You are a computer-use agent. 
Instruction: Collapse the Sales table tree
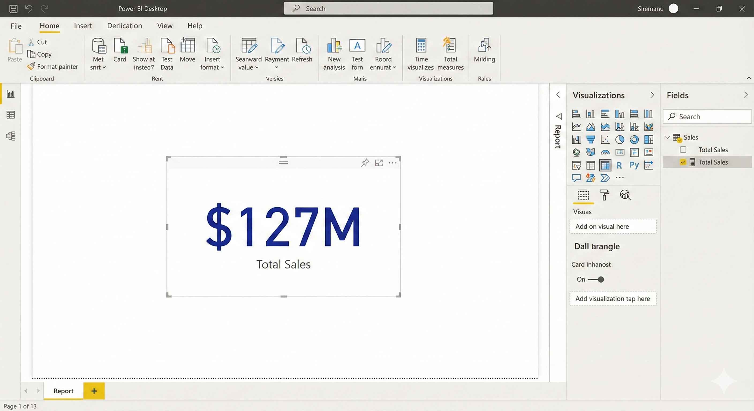[x=667, y=137]
